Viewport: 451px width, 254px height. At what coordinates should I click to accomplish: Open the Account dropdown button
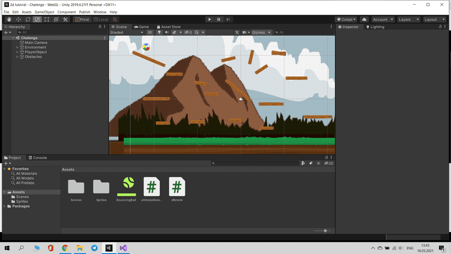pos(383,20)
